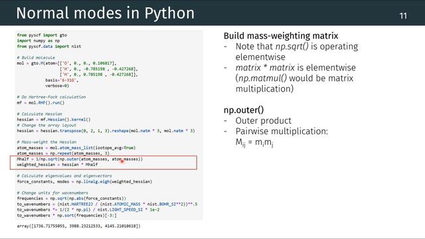Screen dimensions: 425x239
Task: Click the nist.HARTREE2J conversion line
Action: [x=107, y=204]
